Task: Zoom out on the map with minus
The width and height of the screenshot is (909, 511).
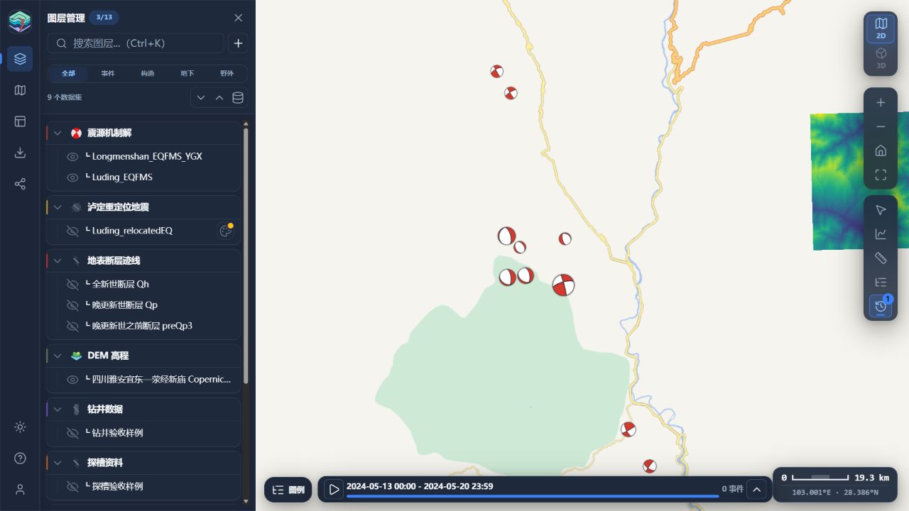Action: (881, 126)
